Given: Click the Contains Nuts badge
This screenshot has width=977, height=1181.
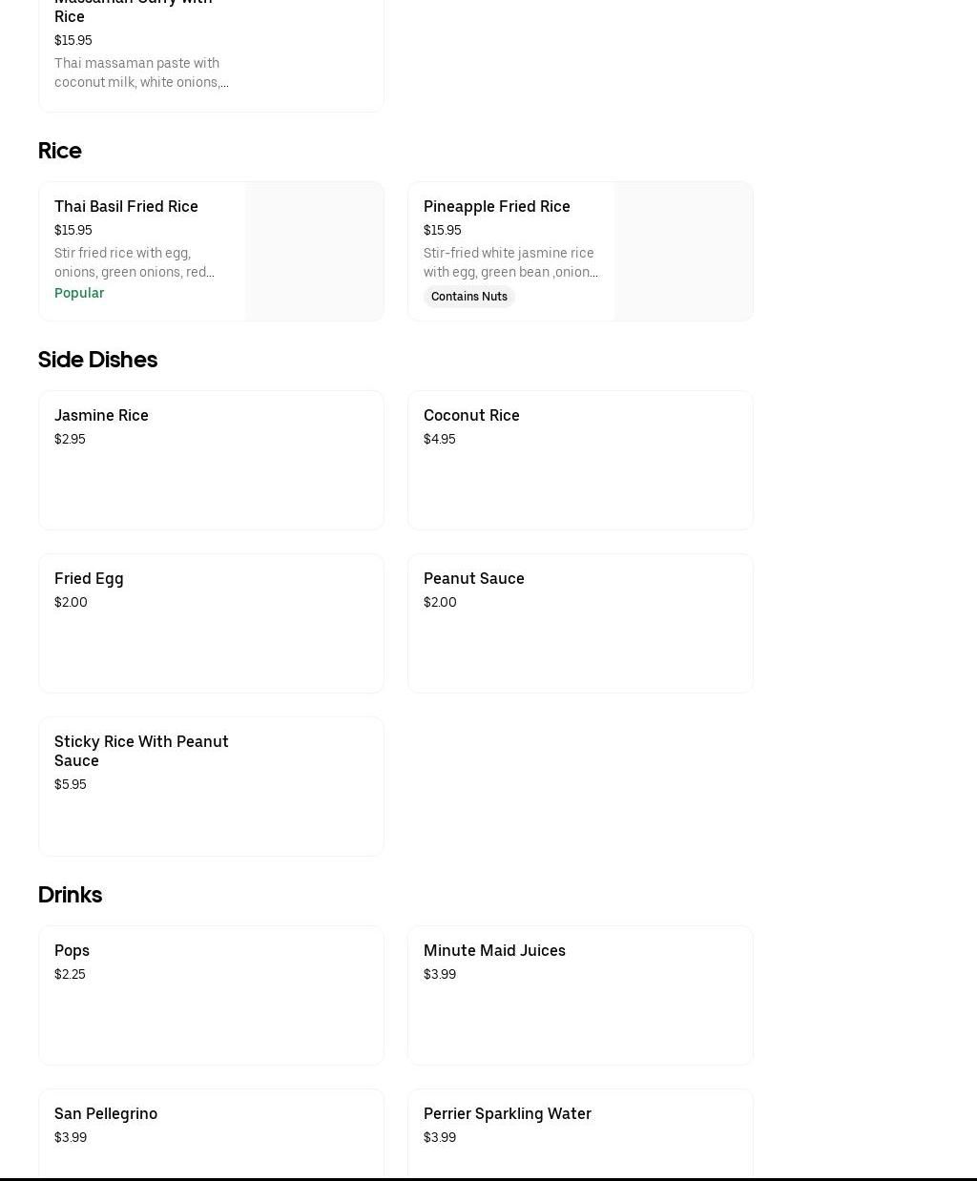Looking at the screenshot, I should (x=468, y=297).
